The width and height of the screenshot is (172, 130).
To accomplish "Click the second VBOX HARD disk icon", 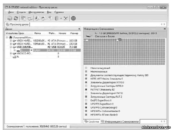I will pyautogui.click(x=14, y=44).
